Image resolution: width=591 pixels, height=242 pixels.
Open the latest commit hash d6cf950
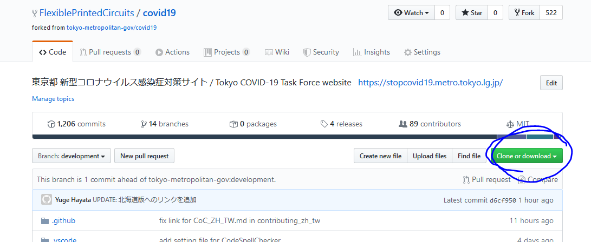(503, 200)
